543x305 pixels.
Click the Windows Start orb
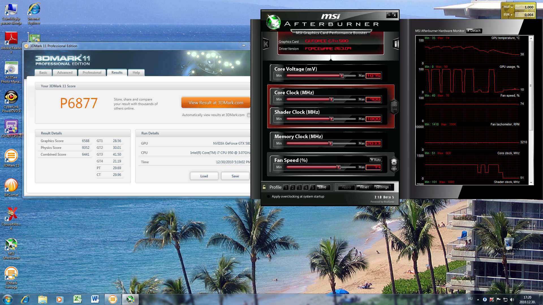tap(7, 299)
